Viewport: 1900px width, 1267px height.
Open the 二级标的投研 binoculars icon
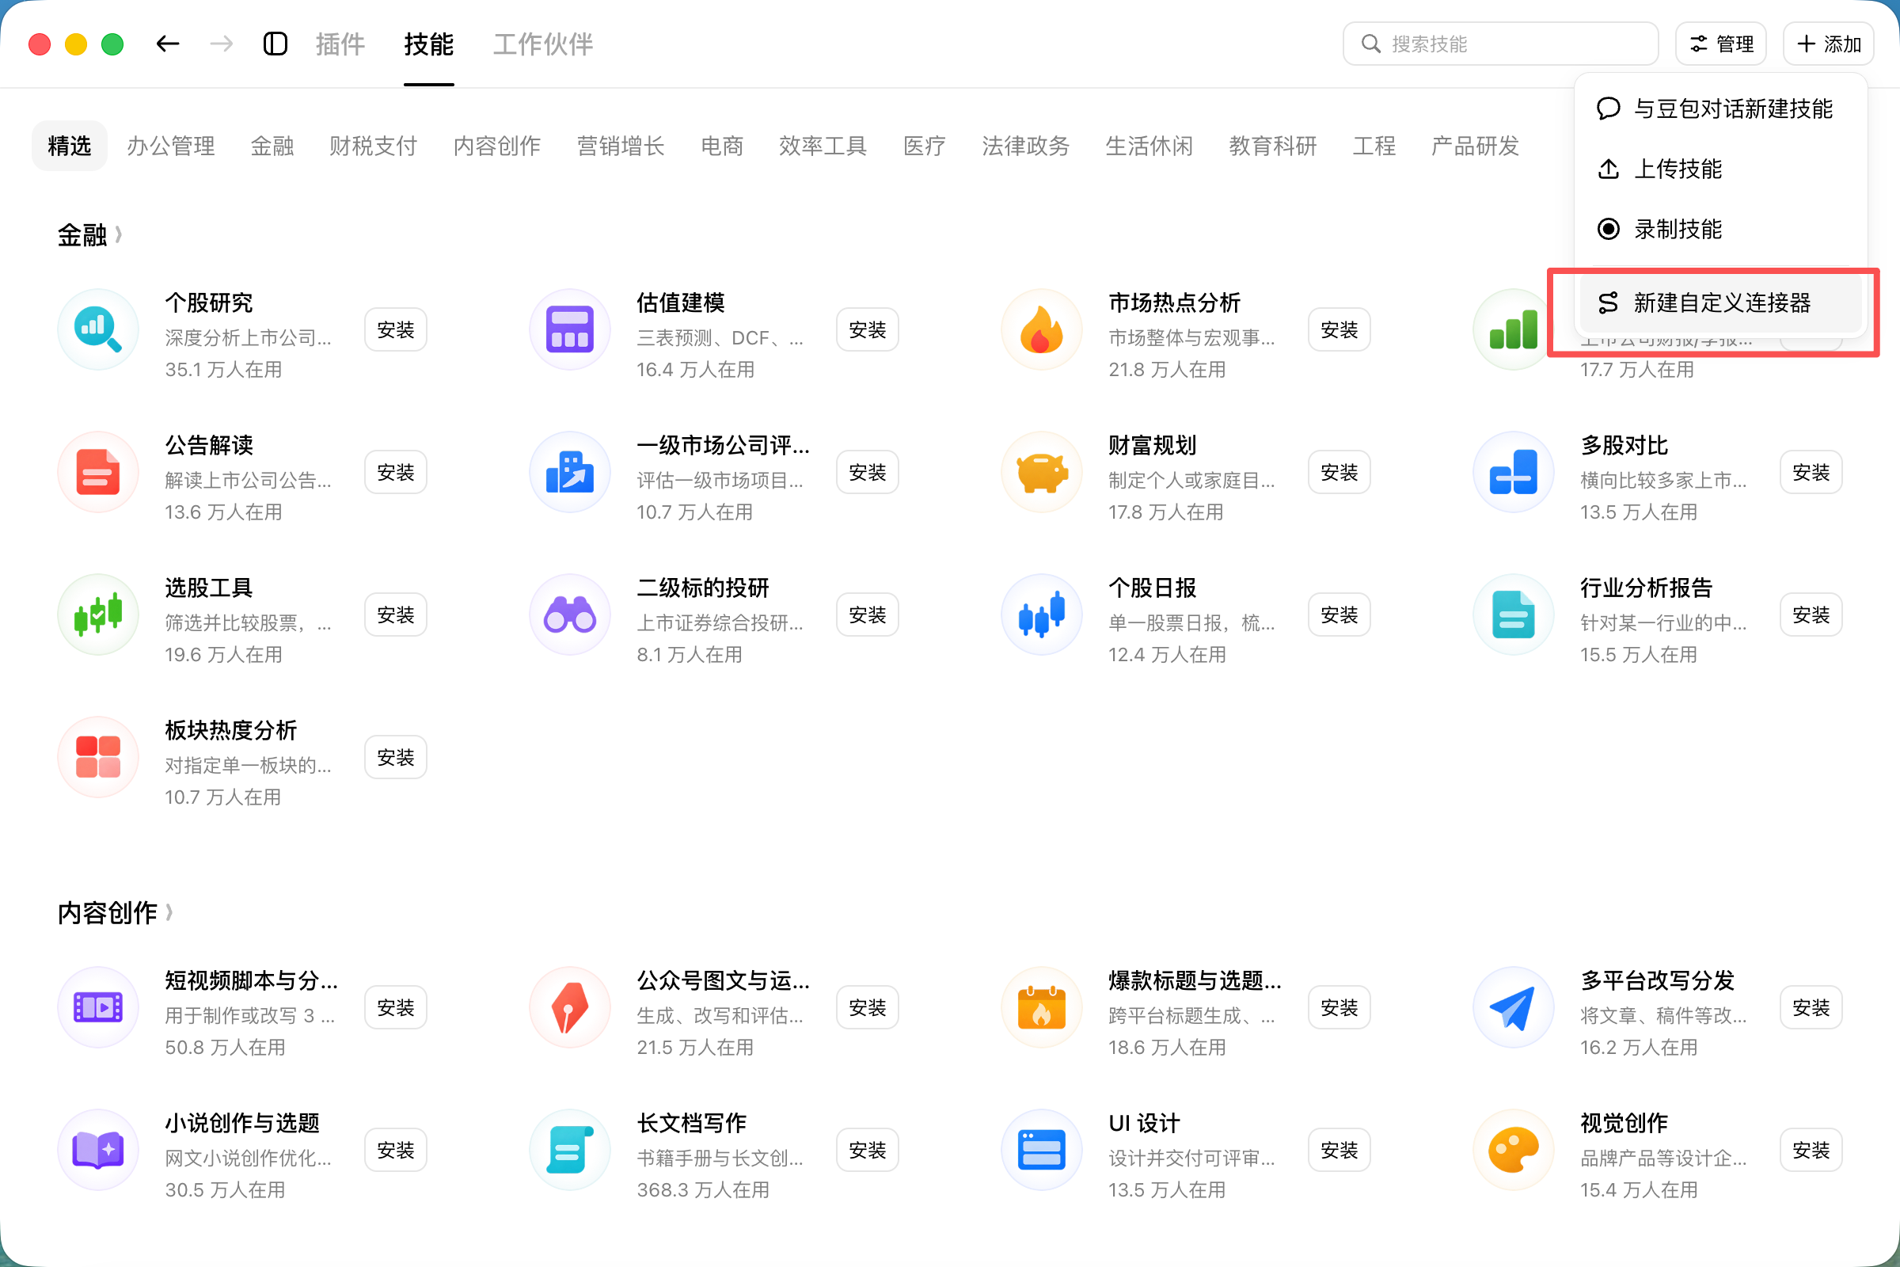point(569,615)
